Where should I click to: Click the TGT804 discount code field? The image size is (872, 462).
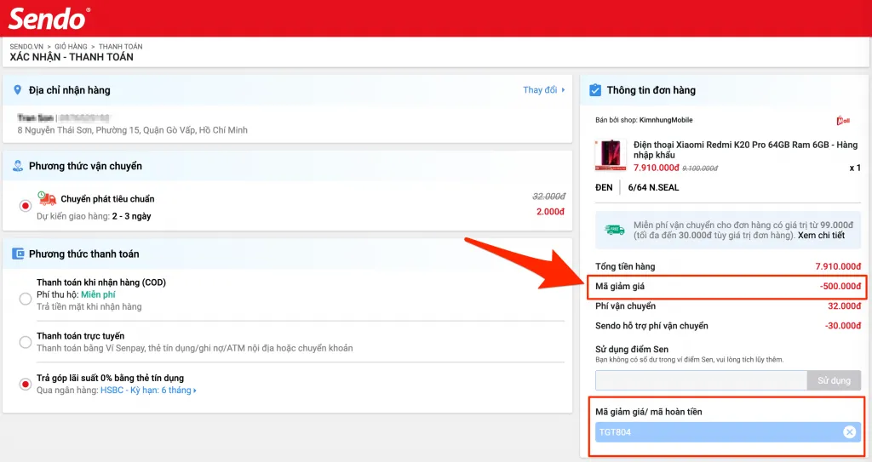(727, 432)
